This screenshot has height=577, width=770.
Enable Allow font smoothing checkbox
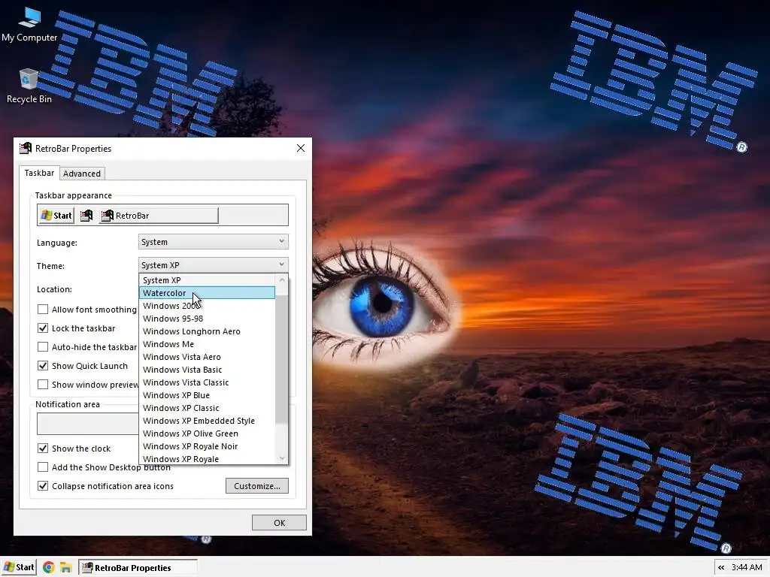[43, 309]
